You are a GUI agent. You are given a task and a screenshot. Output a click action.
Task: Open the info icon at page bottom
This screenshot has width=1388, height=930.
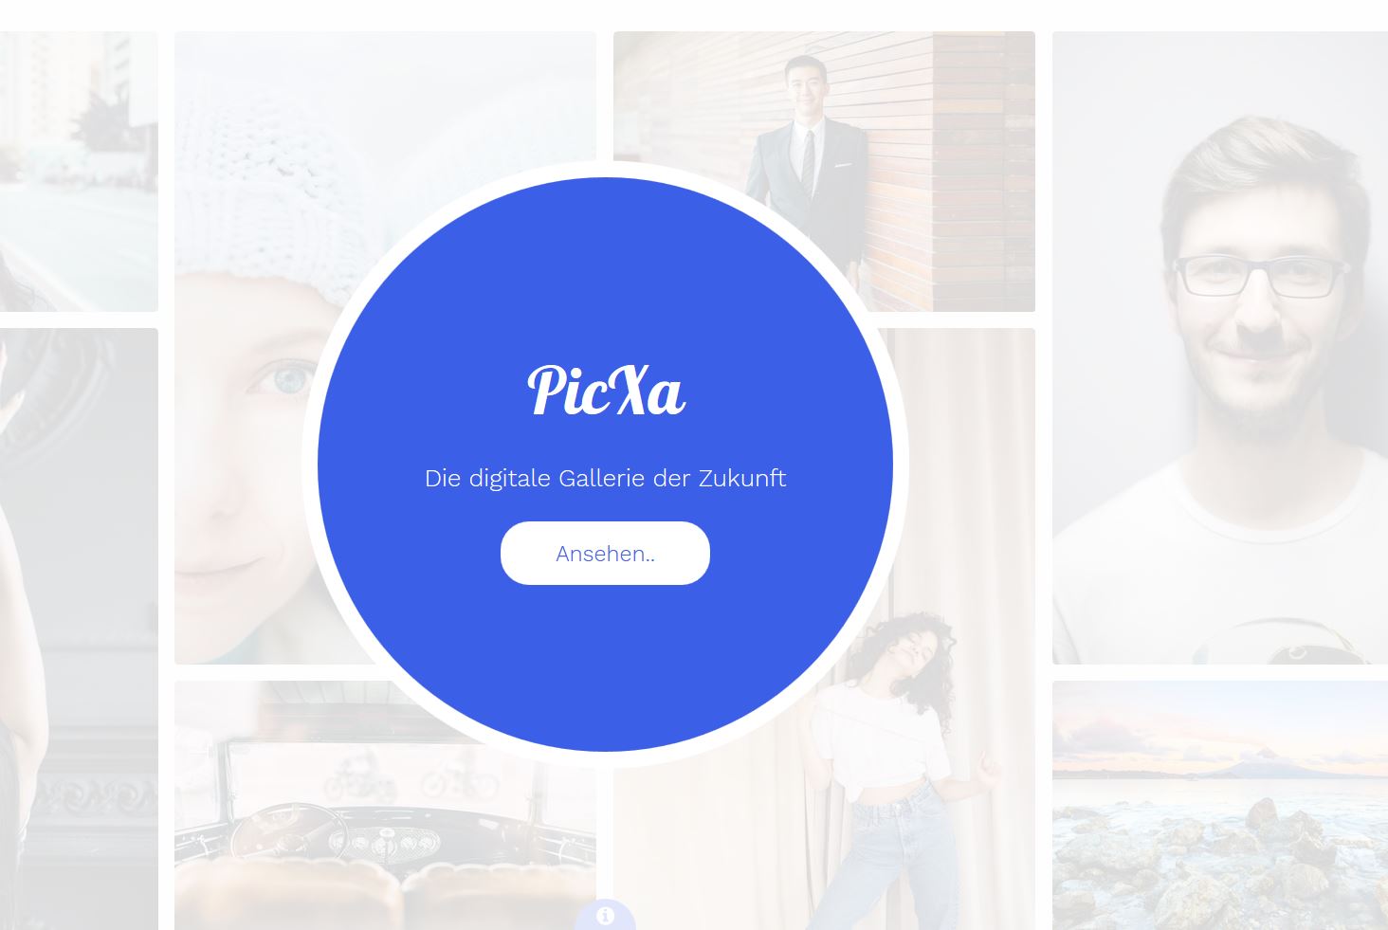pos(605,916)
